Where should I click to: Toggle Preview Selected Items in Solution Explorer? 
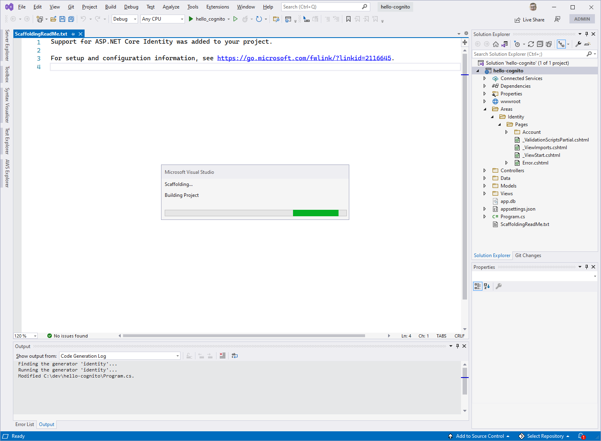587,44
